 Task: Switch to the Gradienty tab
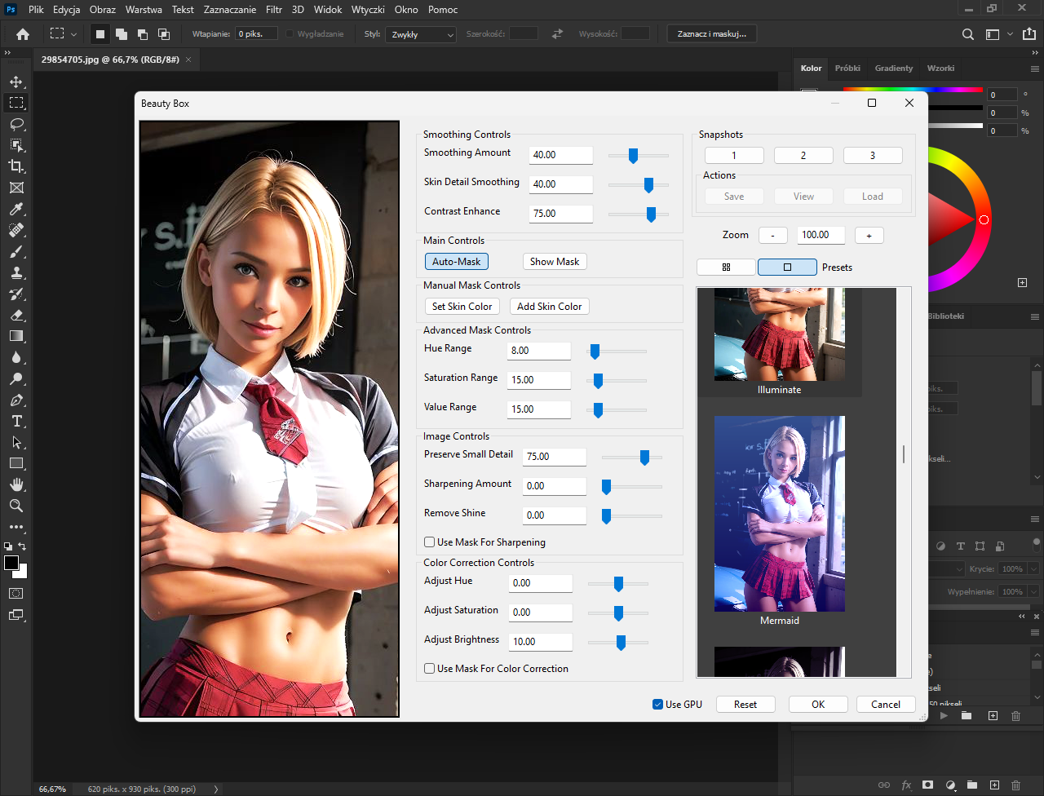(894, 69)
